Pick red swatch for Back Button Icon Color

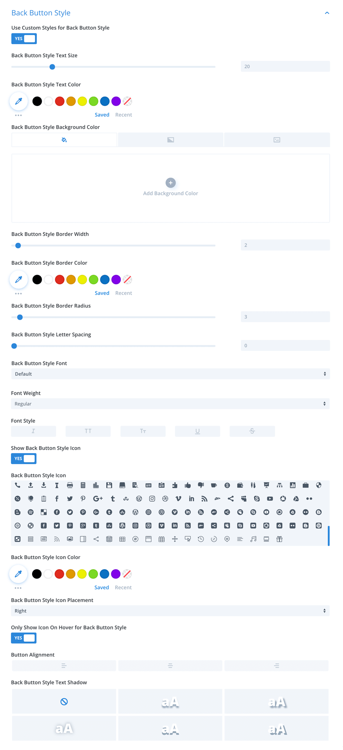(59, 574)
